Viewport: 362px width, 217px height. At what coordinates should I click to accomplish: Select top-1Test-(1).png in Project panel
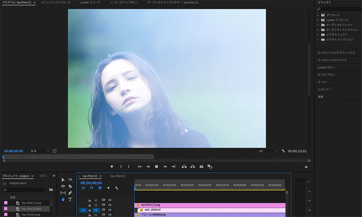pyautogui.click(x=31, y=203)
